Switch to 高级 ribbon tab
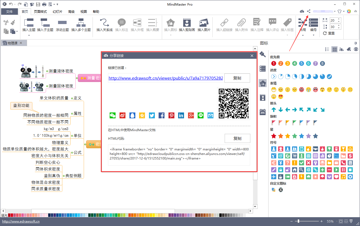 [x=71, y=12]
